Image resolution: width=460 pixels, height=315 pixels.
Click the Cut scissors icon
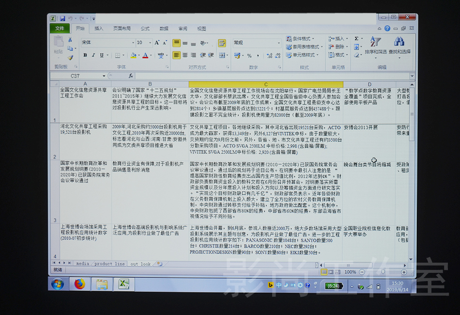(70, 40)
